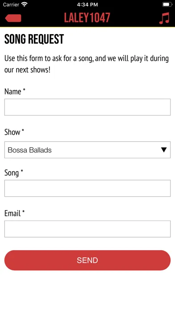Focus the Name input field
The width and height of the screenshot is (175, 312).
[x=87, y=107]
